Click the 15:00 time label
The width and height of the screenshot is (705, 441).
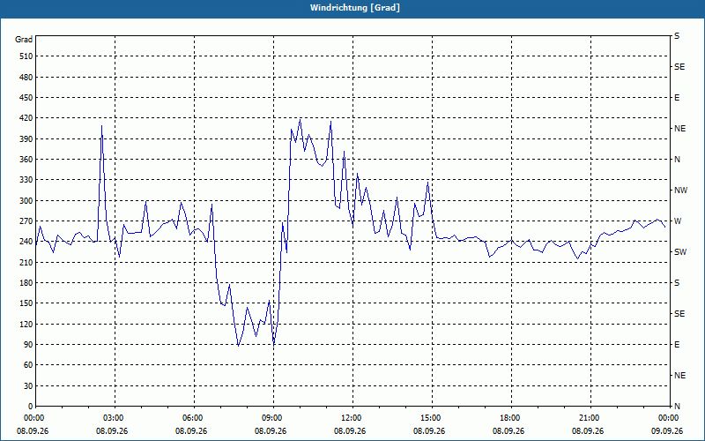point(432,417)
